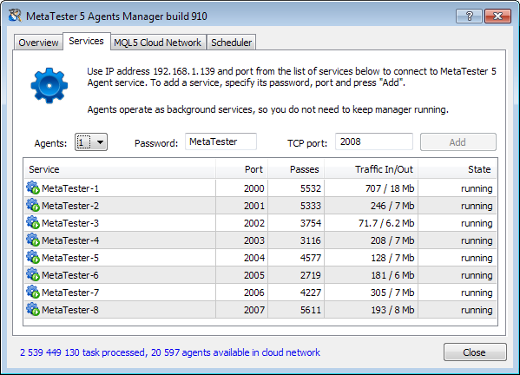Open the Agents count dropdown

tap(91, 142)
